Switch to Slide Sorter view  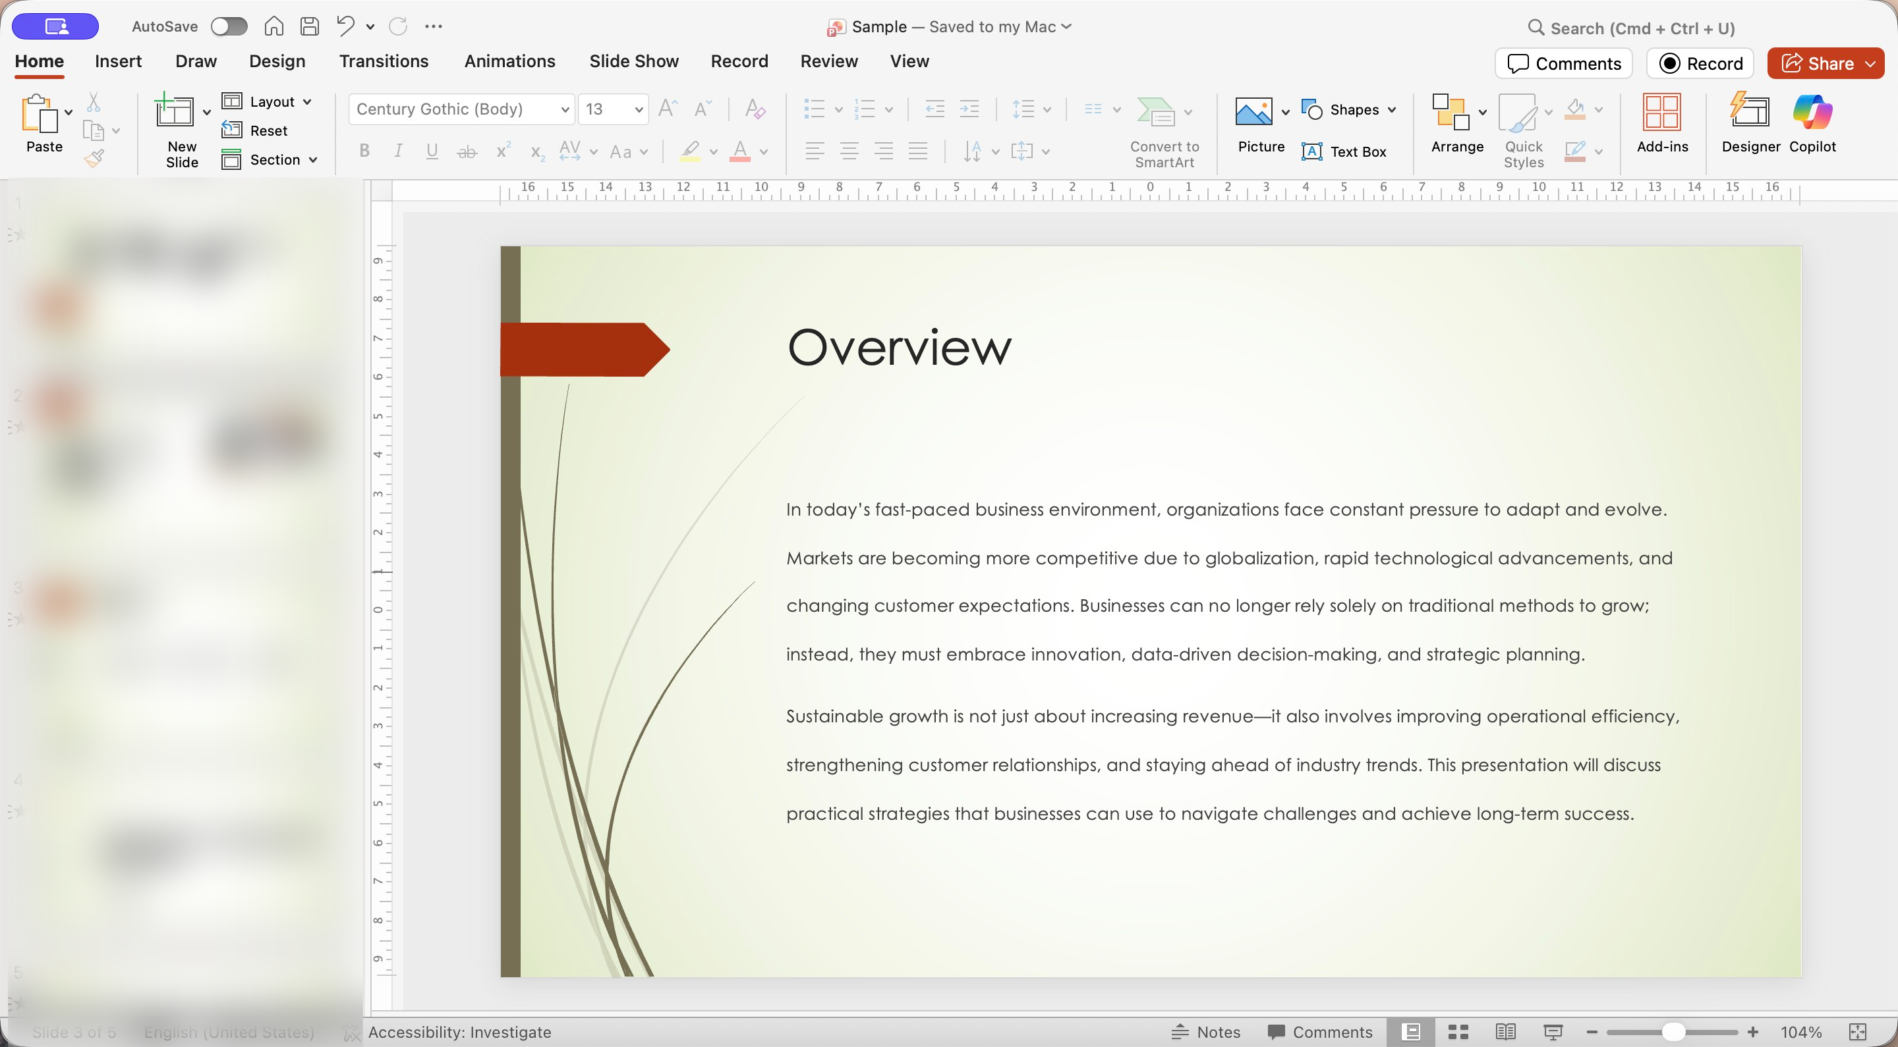point(1458,1032)
